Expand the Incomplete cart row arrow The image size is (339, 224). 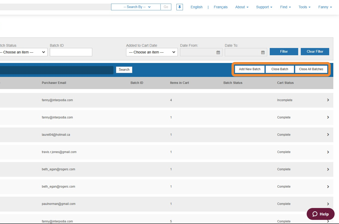(328, 100)
